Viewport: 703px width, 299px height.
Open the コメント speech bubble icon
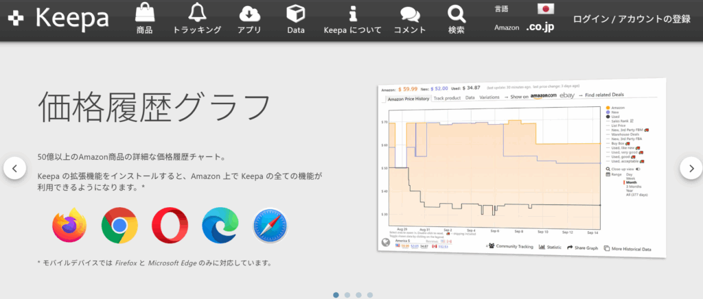pos(410,19)
